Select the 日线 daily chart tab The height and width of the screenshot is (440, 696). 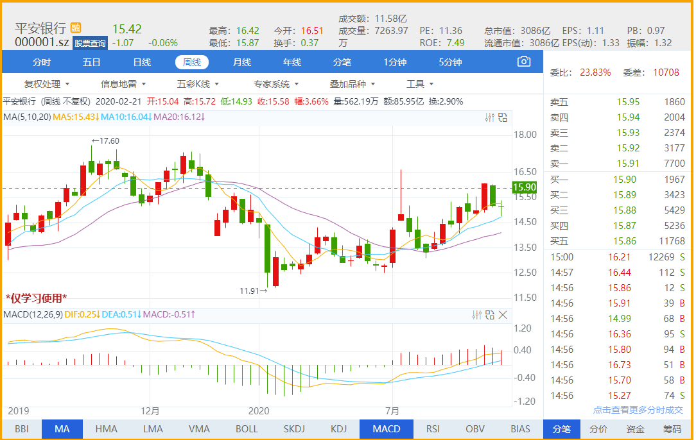(x=142, y=62)
